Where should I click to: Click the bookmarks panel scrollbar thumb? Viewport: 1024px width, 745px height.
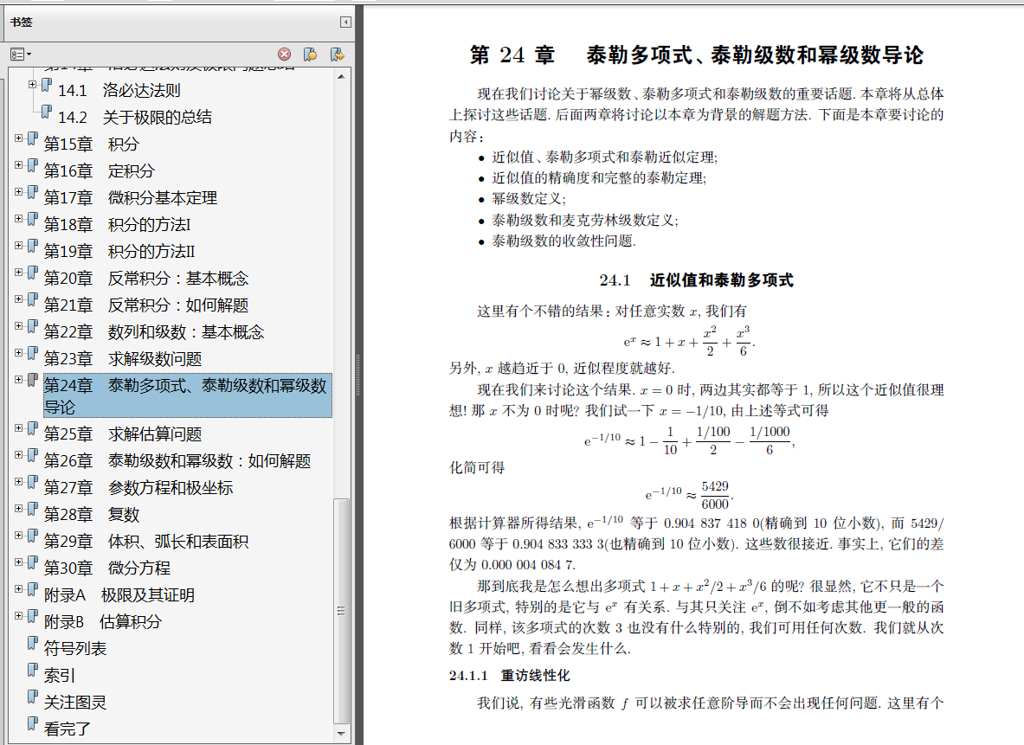tap(341, 611)
